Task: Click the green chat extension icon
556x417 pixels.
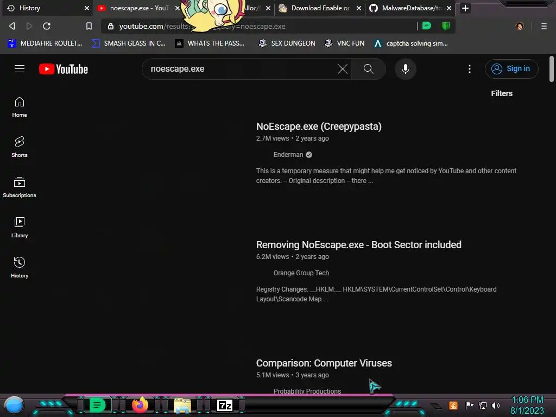Action: 427,26
